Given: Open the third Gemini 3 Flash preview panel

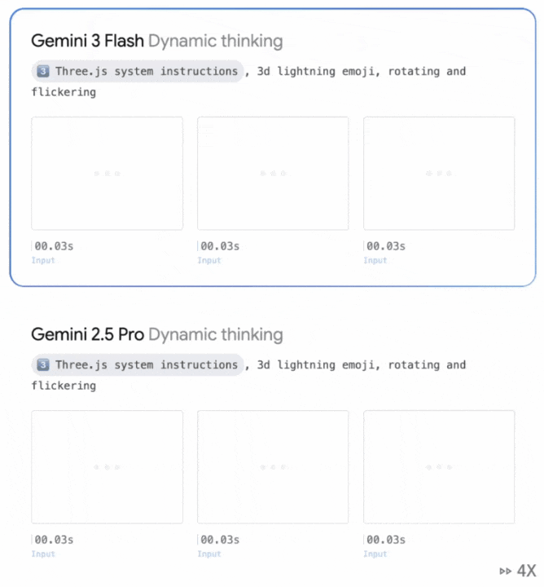Looking at the screenshot, I should (x=439, y=174).
